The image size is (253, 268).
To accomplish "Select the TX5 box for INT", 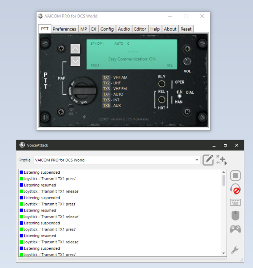I will [106, 100].
